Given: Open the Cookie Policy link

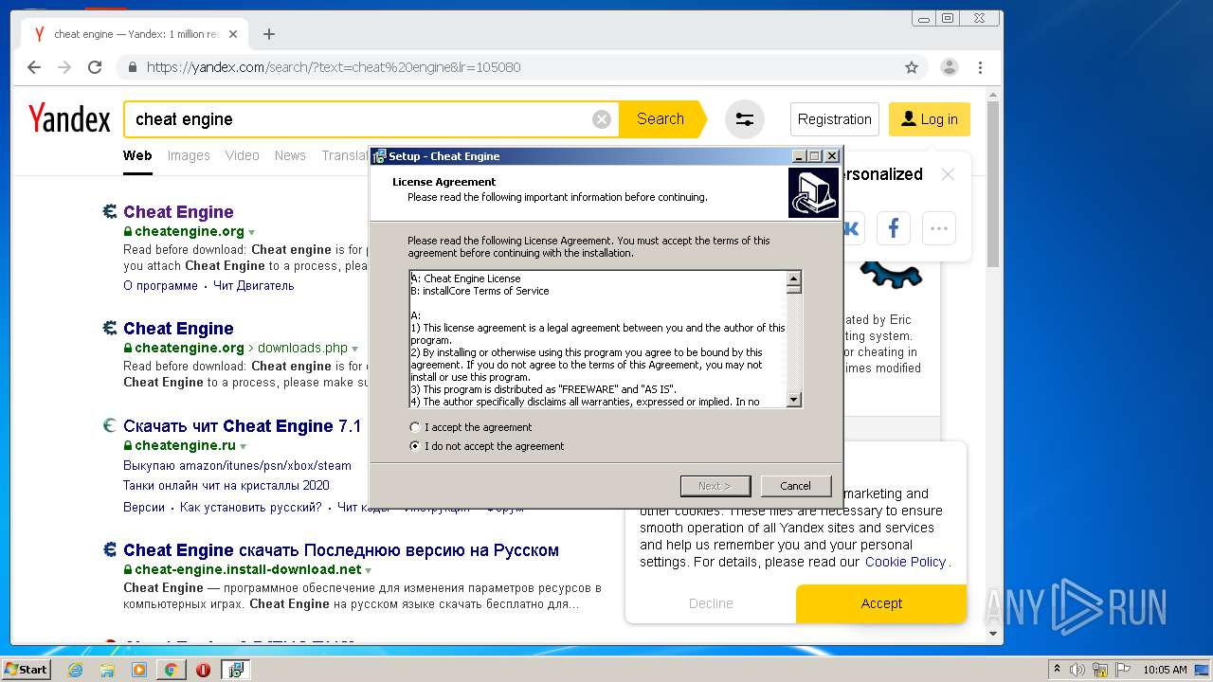Looking at the screenshot, I should (905, 562).
